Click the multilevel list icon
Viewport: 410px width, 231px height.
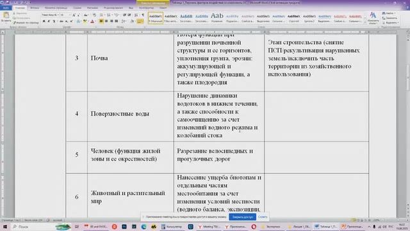pyautogui.click(x=117, y=15)
